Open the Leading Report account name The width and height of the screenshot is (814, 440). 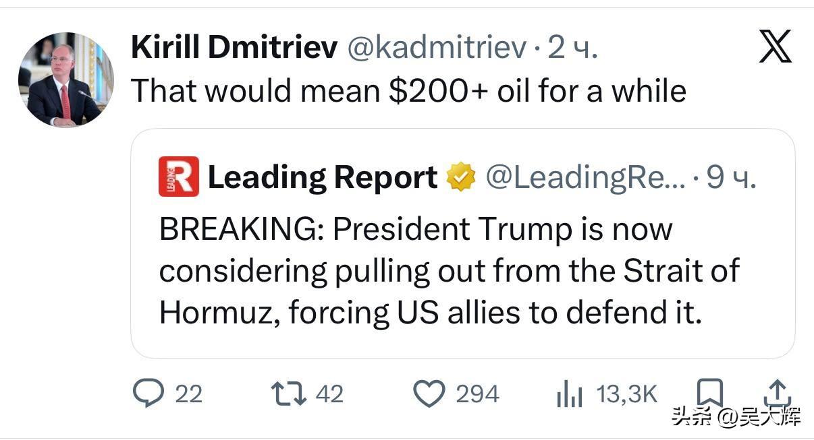[323, 177]
